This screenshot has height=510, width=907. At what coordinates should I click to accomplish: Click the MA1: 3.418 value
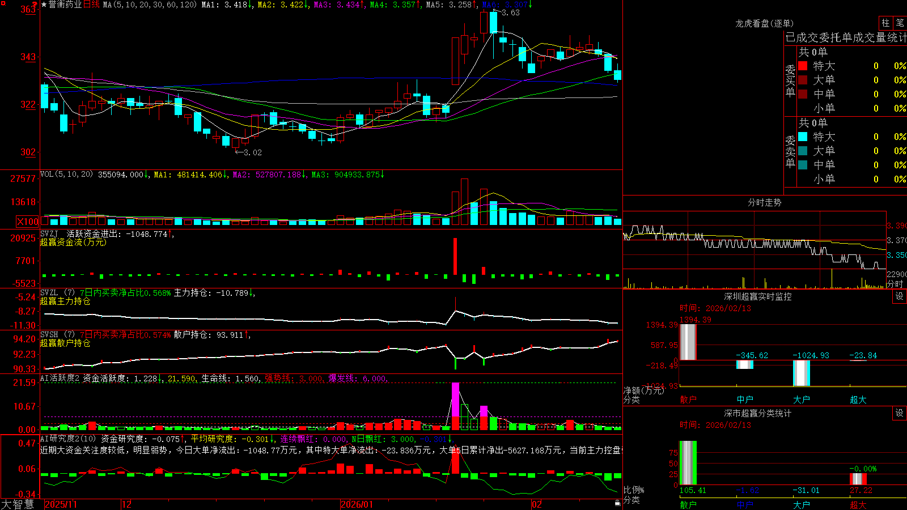(x=224, y=5)
